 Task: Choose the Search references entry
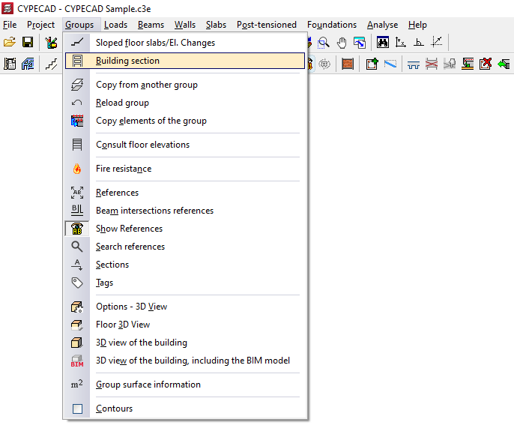point(185,247)
